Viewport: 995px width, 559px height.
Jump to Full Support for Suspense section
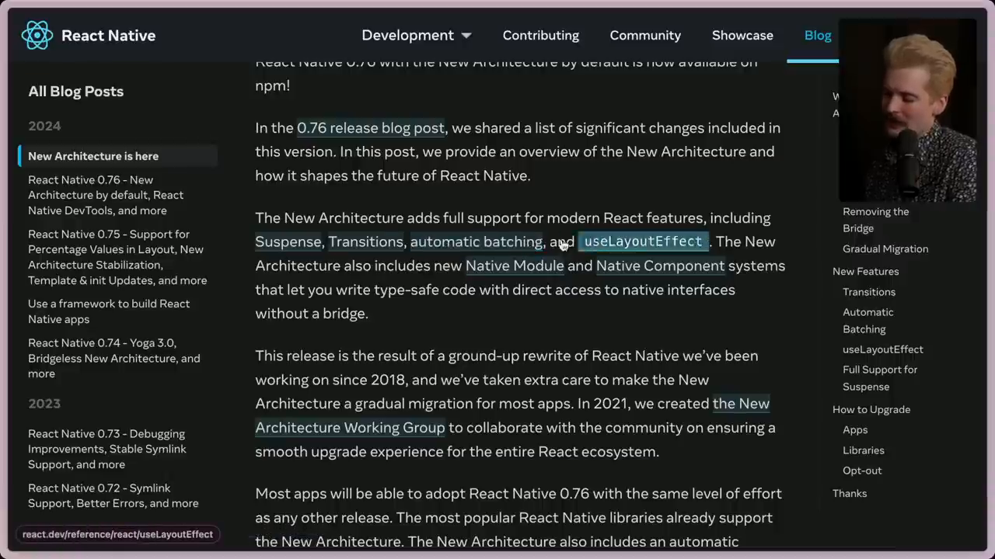(x=880, y=378)
